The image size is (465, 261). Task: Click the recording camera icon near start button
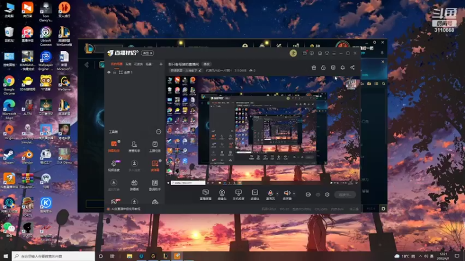tap(309, 194)
